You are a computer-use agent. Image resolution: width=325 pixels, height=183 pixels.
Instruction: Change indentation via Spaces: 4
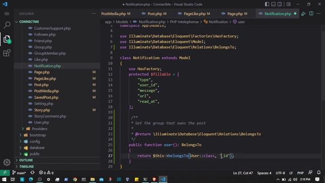tap(264, 173)
